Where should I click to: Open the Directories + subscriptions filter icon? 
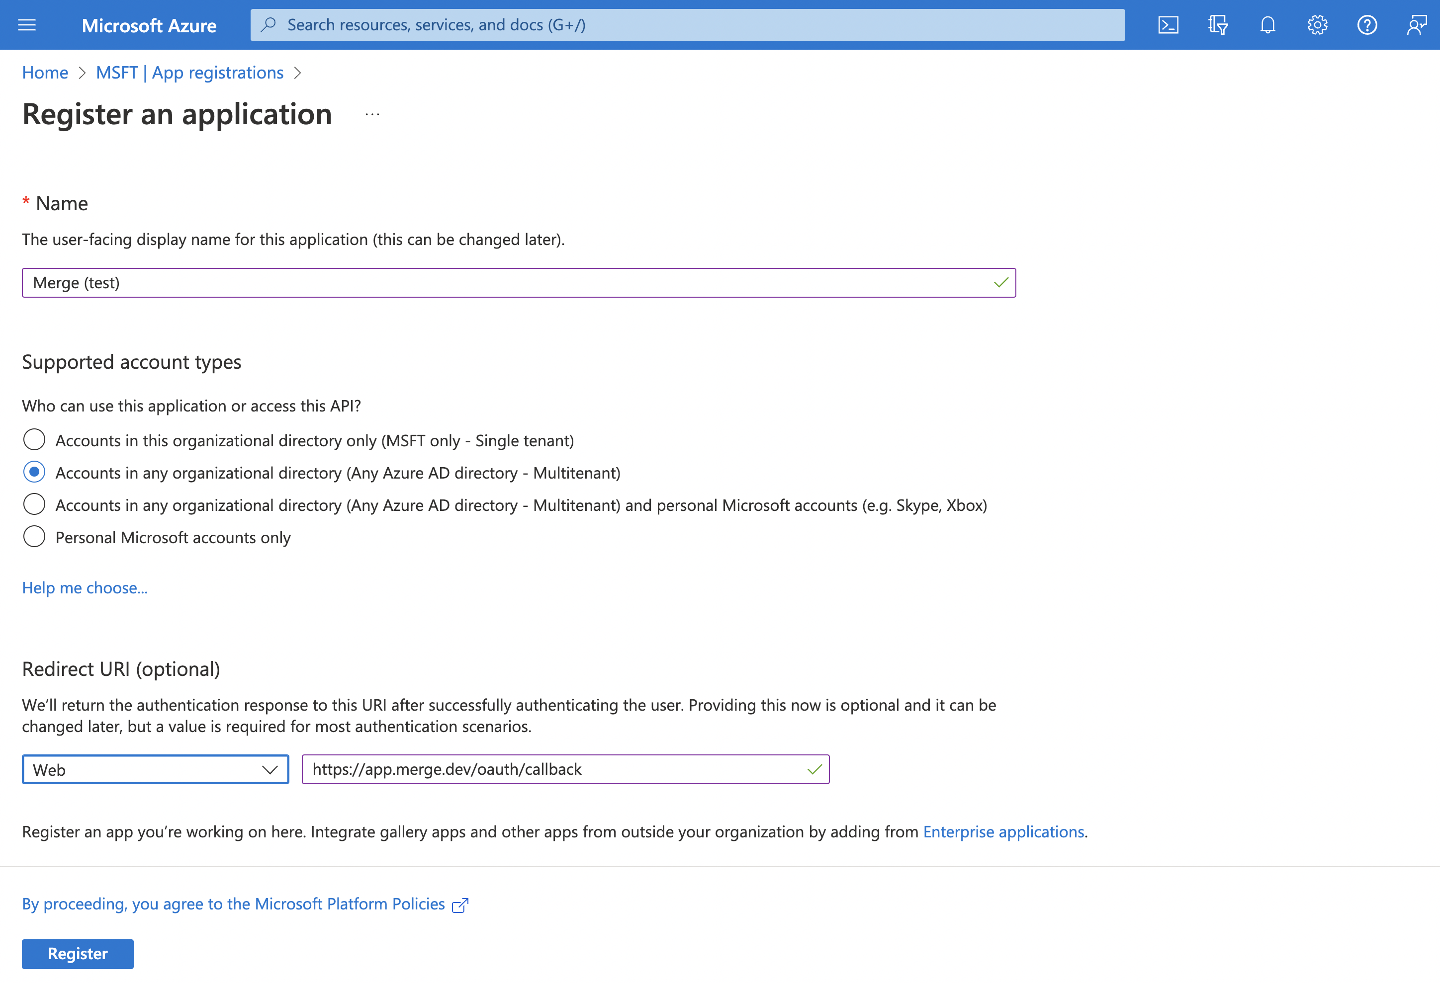coord(1218,25)
